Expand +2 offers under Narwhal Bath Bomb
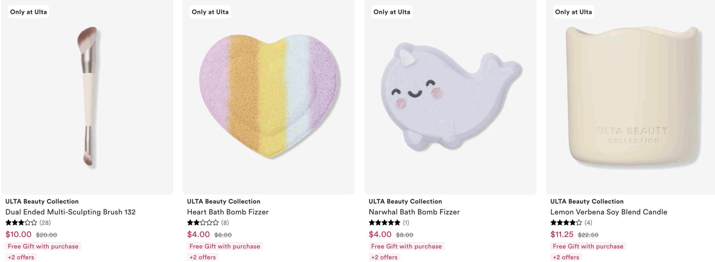The width and height of the screenshot is (715, 262). pyautogui.click(x=384, y=257)
